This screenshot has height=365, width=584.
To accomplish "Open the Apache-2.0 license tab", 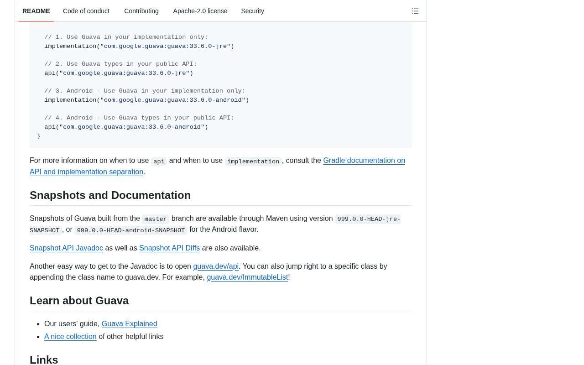I will tap(200, 11).
